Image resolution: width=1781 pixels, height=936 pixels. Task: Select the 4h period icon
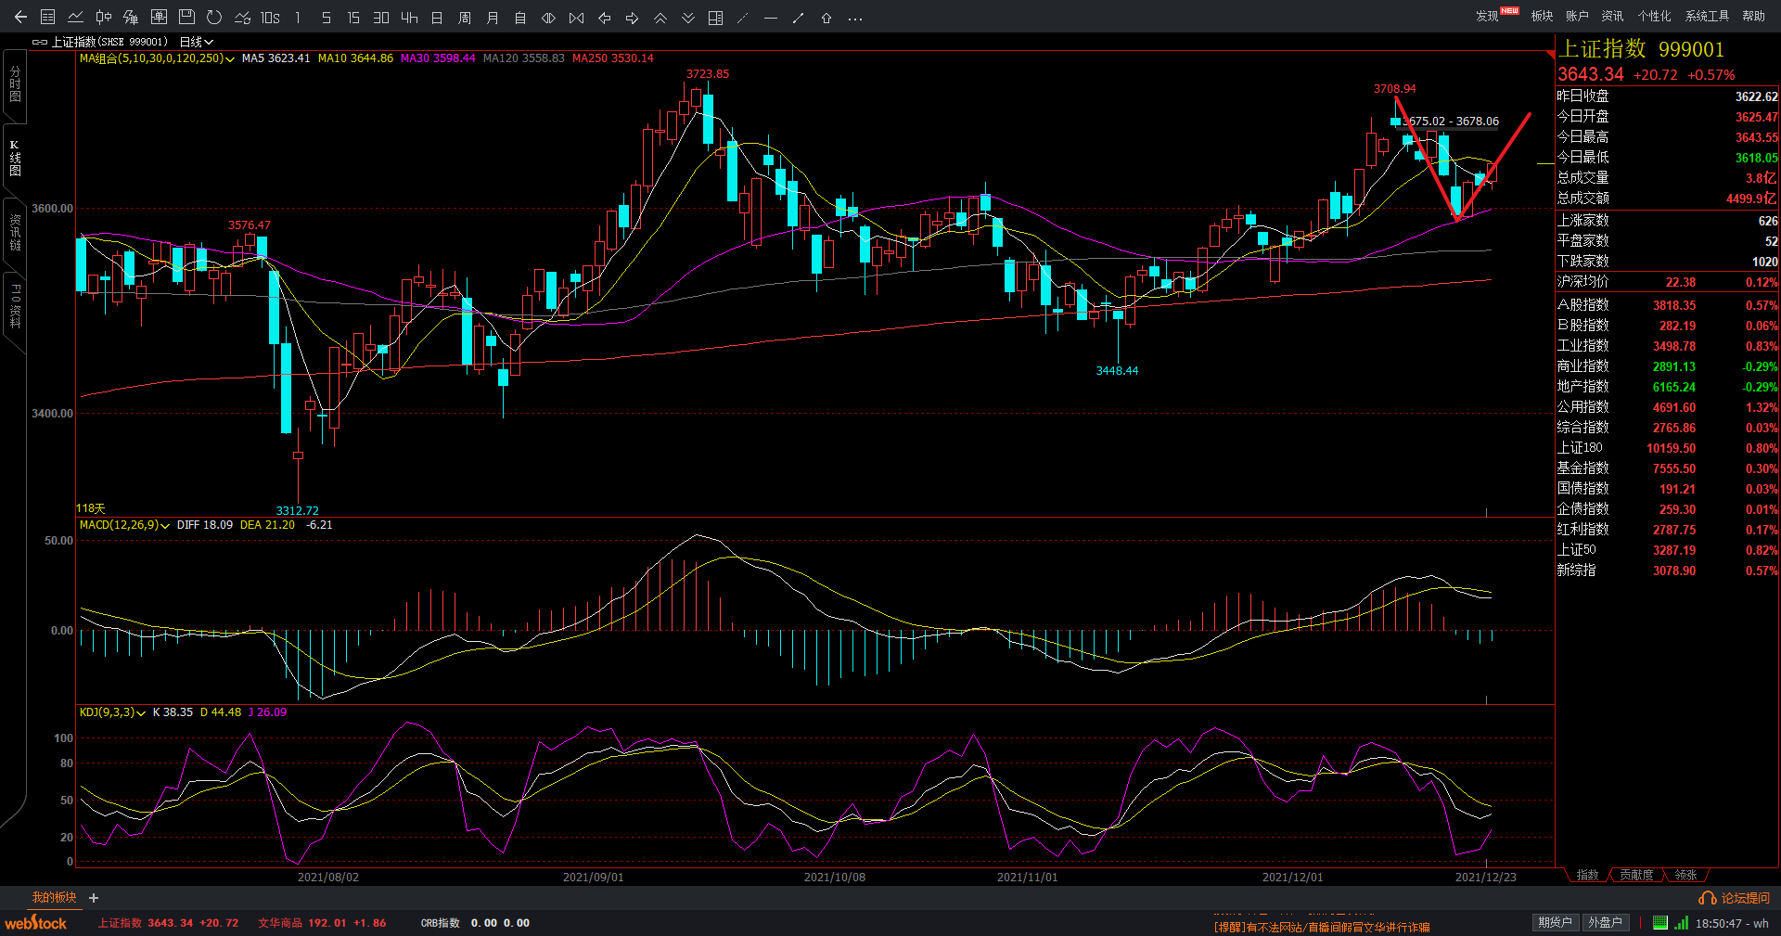pos(409,18)
